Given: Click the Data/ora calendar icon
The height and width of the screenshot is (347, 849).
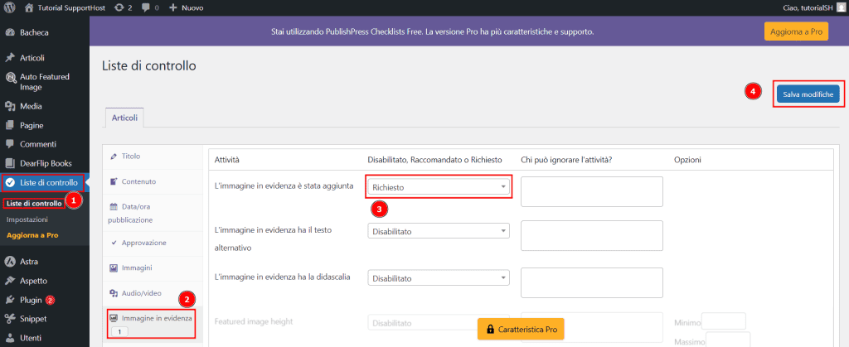Looking at the screenshot, I should (x=114, y=206).
